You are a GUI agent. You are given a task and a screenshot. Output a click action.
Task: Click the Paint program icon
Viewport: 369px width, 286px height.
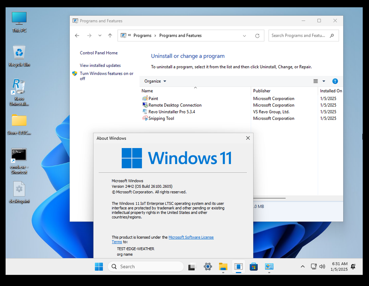click(x=145, y=98)
